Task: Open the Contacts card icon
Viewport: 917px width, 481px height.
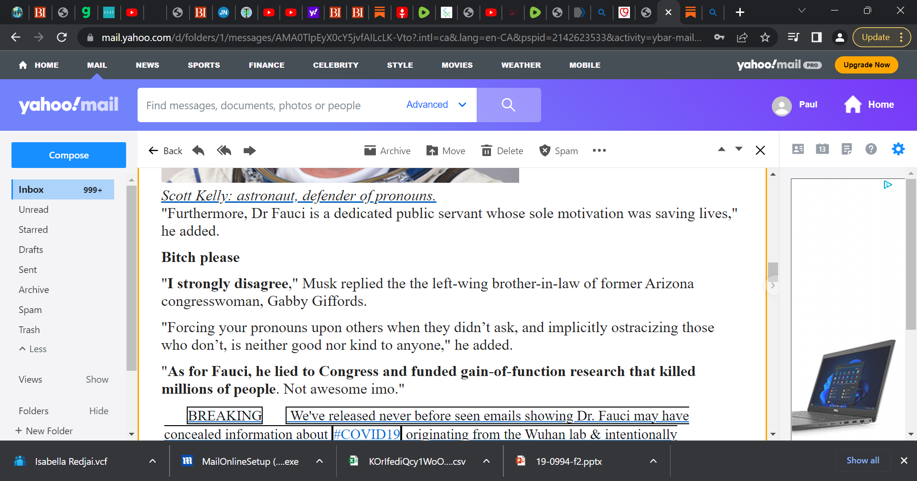Action: pyautogui.click(x=798, y=149)
